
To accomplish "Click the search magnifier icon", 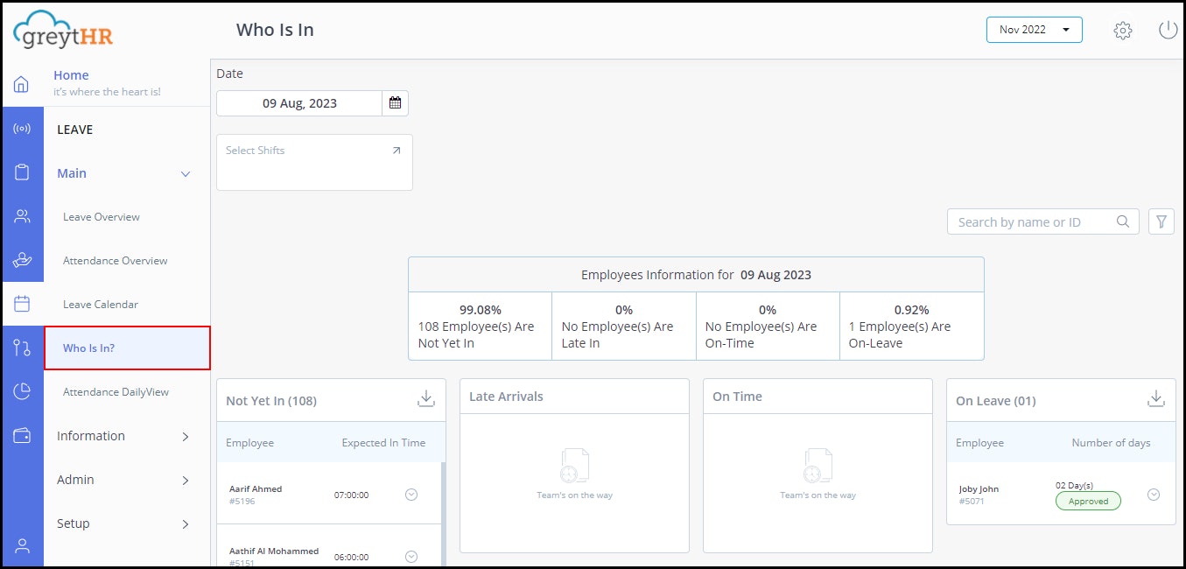I will [x=1123, y=221].
